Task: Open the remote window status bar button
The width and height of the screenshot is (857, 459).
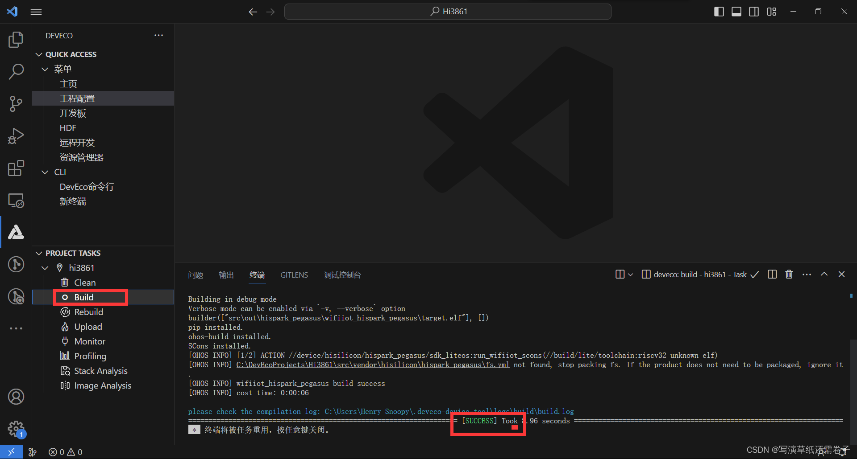Action: pos(11,452)
